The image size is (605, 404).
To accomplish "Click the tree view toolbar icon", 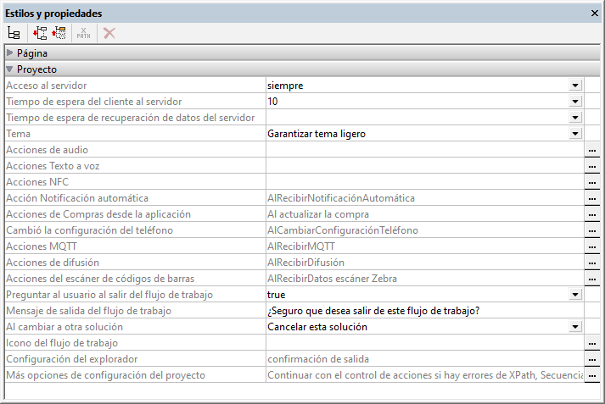I will pos(14,33).
